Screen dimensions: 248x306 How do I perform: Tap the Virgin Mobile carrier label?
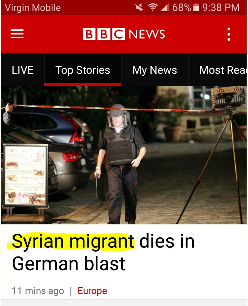33,8
